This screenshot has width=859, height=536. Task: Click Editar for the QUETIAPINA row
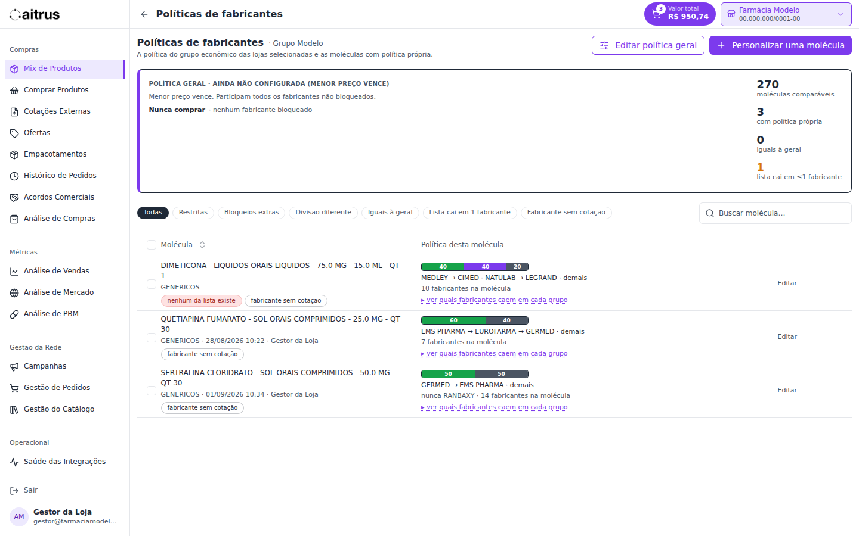pos(787,337)
